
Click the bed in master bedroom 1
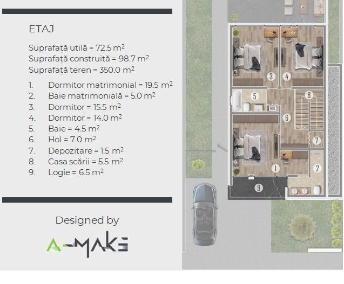pyautogui.click(x=247, y=147)
